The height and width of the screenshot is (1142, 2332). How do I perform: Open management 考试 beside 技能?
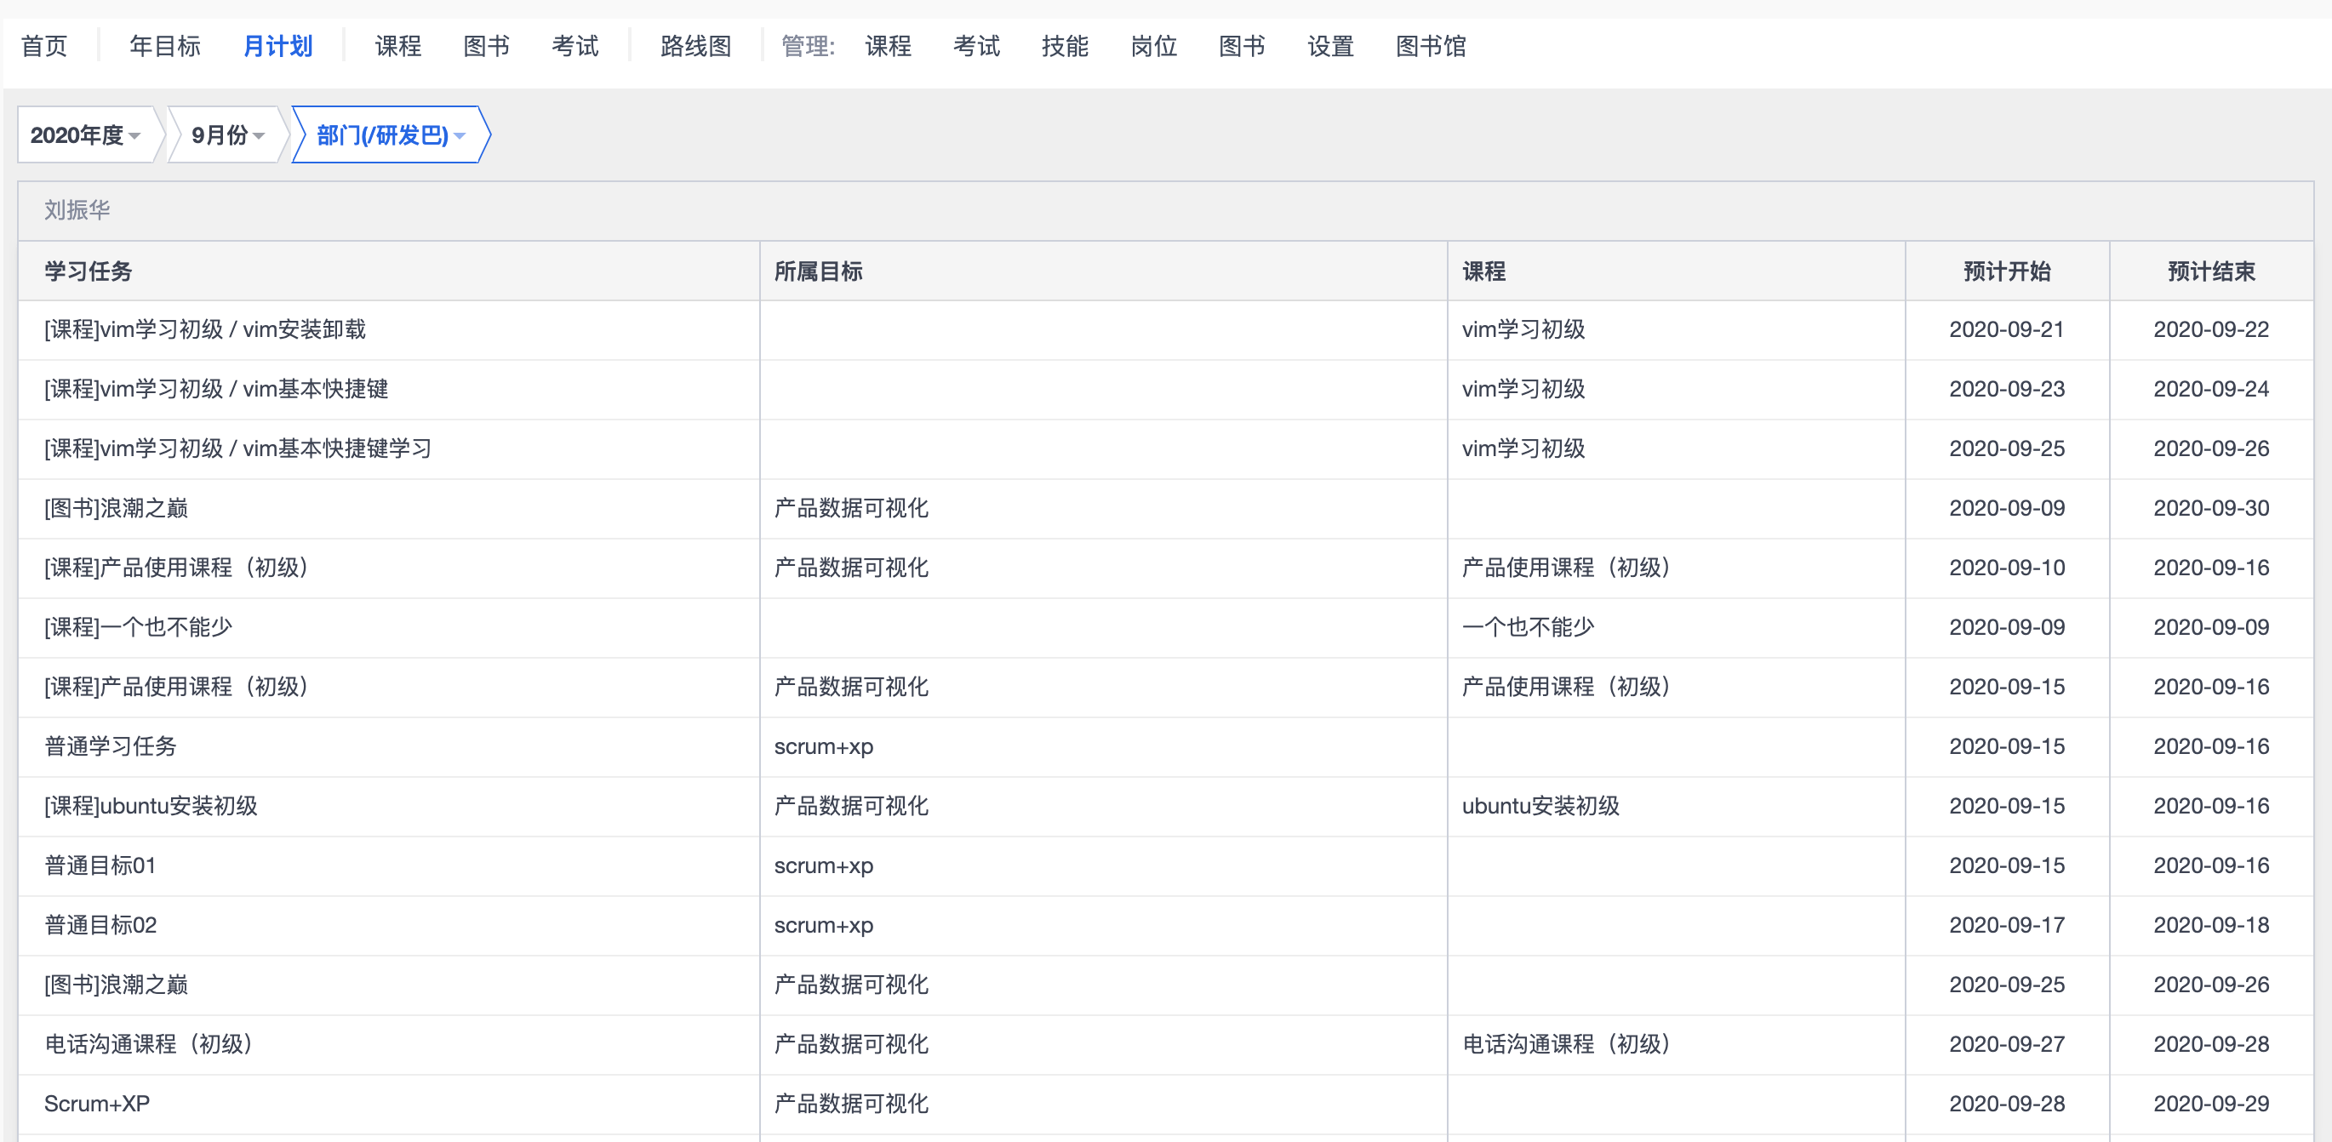click(x=977, y=46)
